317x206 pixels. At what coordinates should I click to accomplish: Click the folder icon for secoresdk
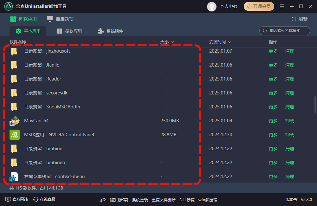14,93
